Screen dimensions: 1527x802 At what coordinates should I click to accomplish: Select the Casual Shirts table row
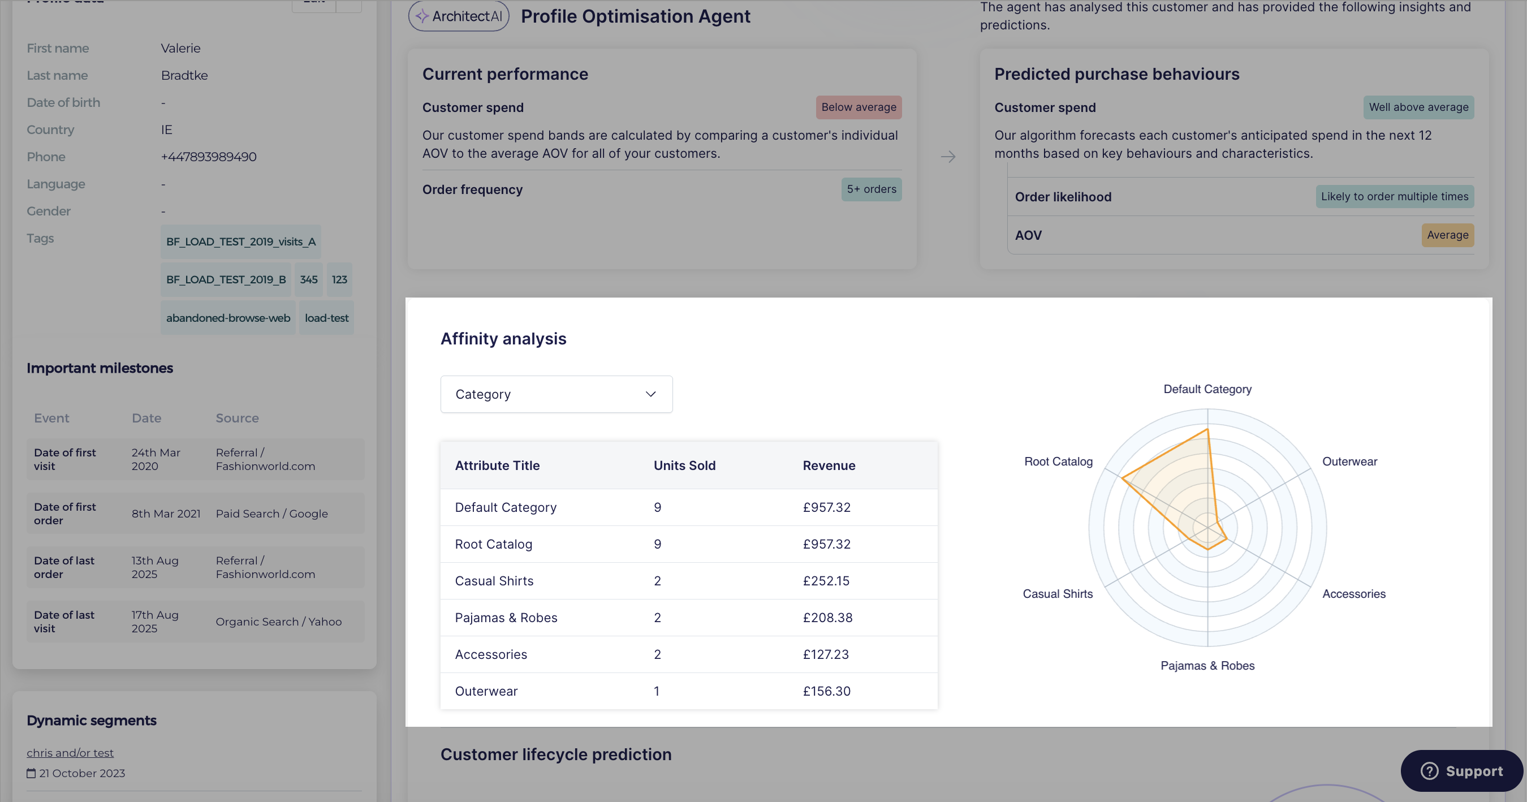tap(688, 581)
